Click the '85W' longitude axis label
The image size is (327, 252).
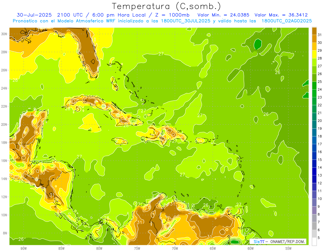click(61, 248)
